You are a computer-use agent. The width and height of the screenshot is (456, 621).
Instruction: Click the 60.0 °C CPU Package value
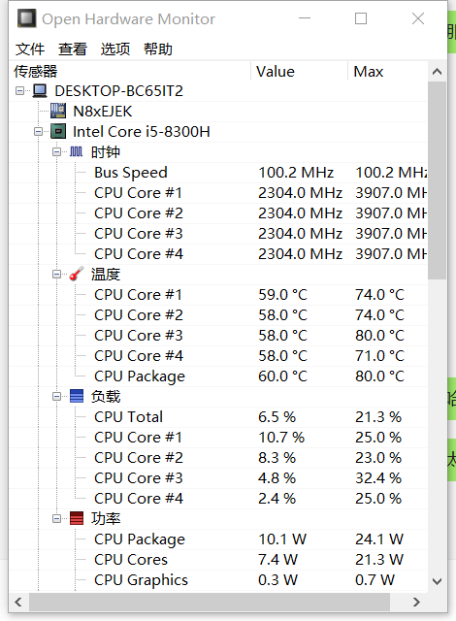coord(282,376)
